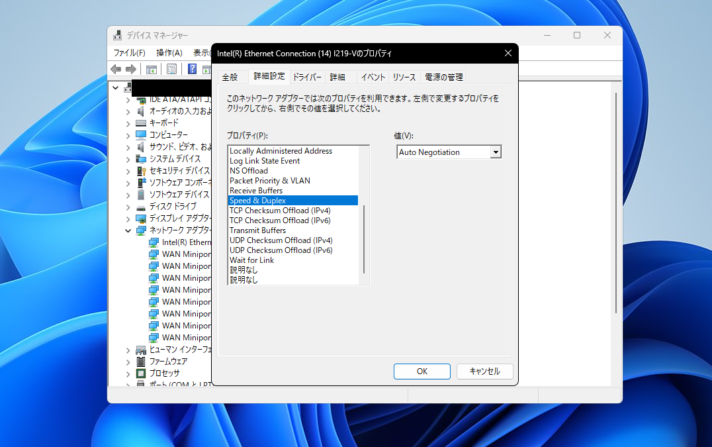The image size is (712, 447).
Task: Click the ネットワーク アダプター category icon
Action: [141, 230]
